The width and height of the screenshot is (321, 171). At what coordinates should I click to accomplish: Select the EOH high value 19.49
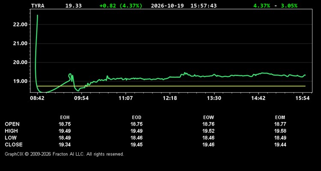pos(65,131)
